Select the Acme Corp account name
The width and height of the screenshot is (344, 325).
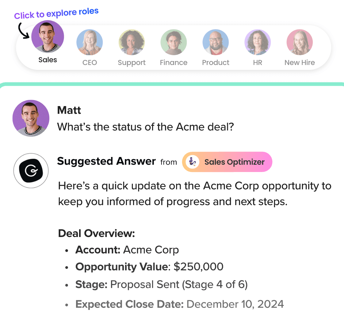point(151,250)
